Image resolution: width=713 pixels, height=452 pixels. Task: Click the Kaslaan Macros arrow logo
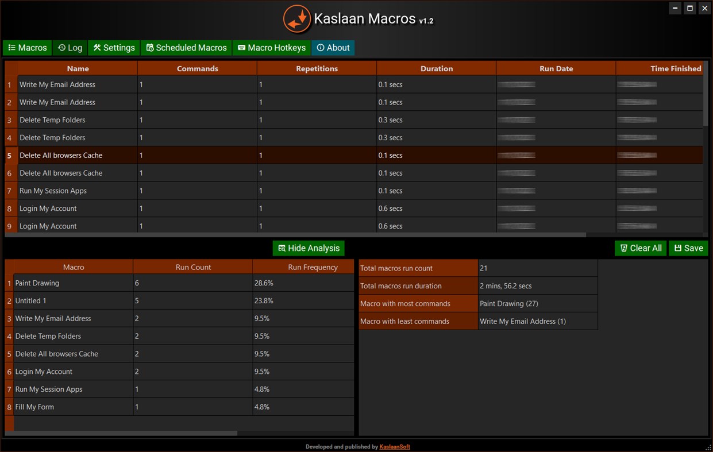[x=297, y=19]
